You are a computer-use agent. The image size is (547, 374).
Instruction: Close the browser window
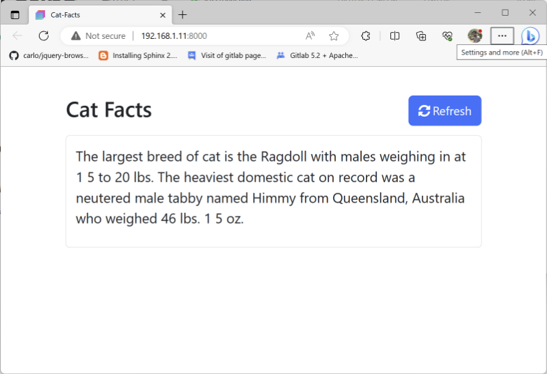pyautogui.click(x=533, y=13)
